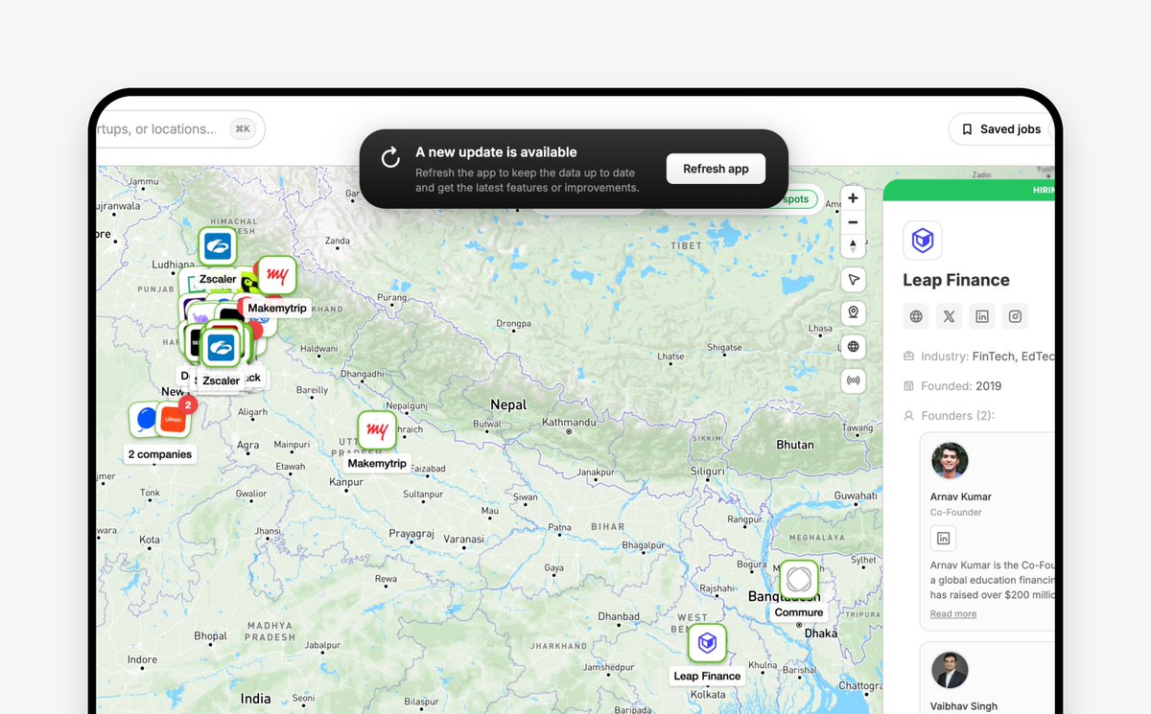Click the bookmark icon in Saved jobs
The height and width of the screenshot is (714, 1151).
[x=967, y=129]
